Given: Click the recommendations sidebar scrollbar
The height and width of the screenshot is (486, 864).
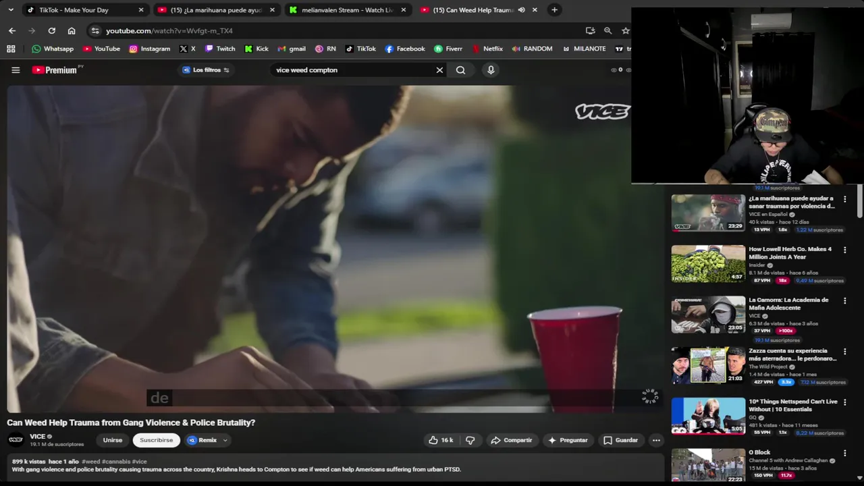Looking at the screenshot, I should (860, 202).
